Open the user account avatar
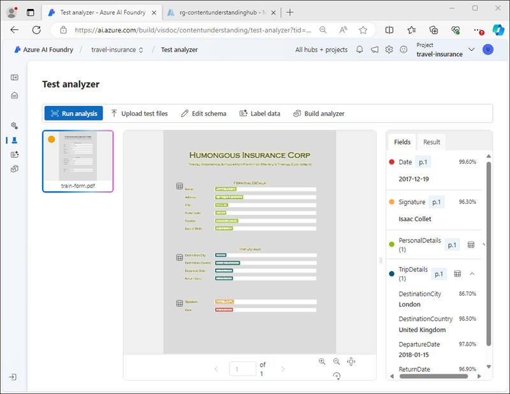Image resolution: width=510 pixels, height=394 pixels. tap(488, 50)
